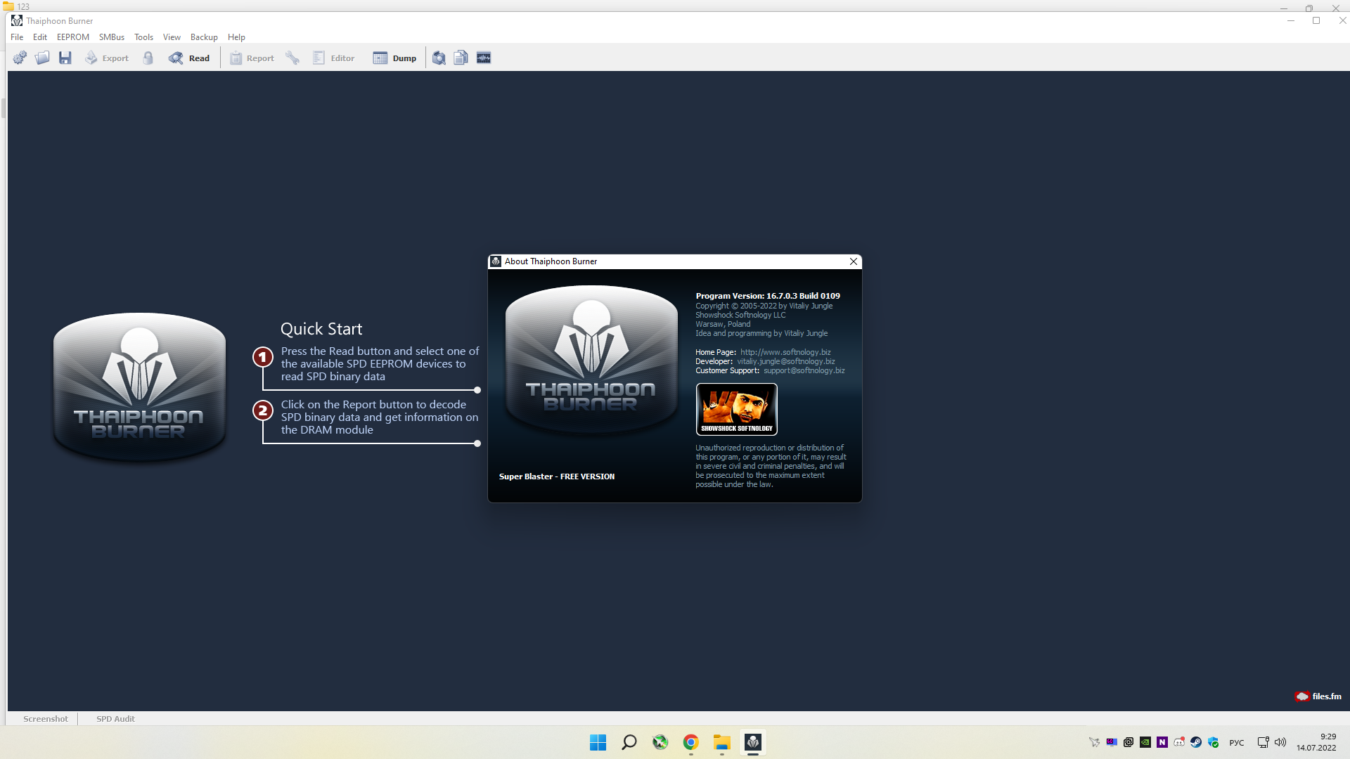This screenshot has height=759, width=1350.
Task: Open the NVIDIA tray icon
Action: (1145, 742)
